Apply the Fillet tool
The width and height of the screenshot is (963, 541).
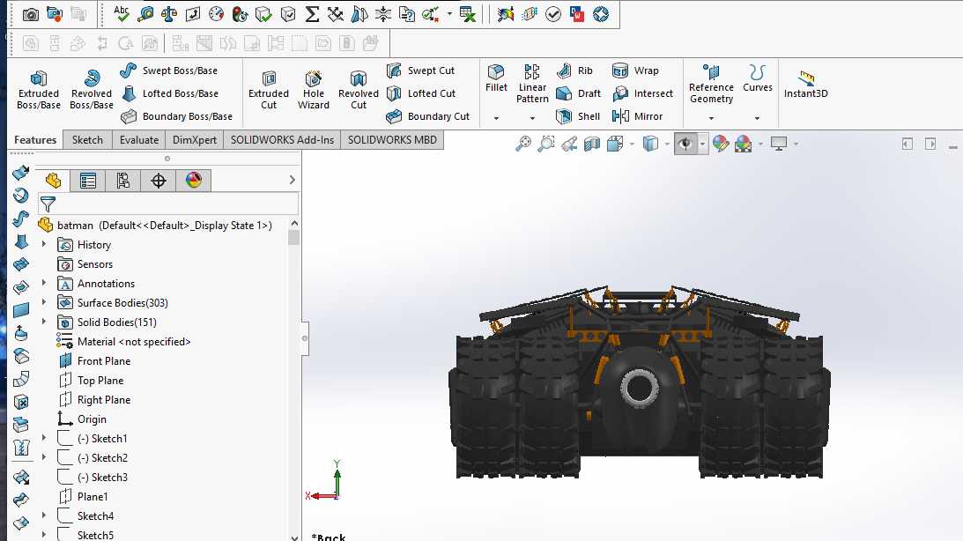coord(496,78)
